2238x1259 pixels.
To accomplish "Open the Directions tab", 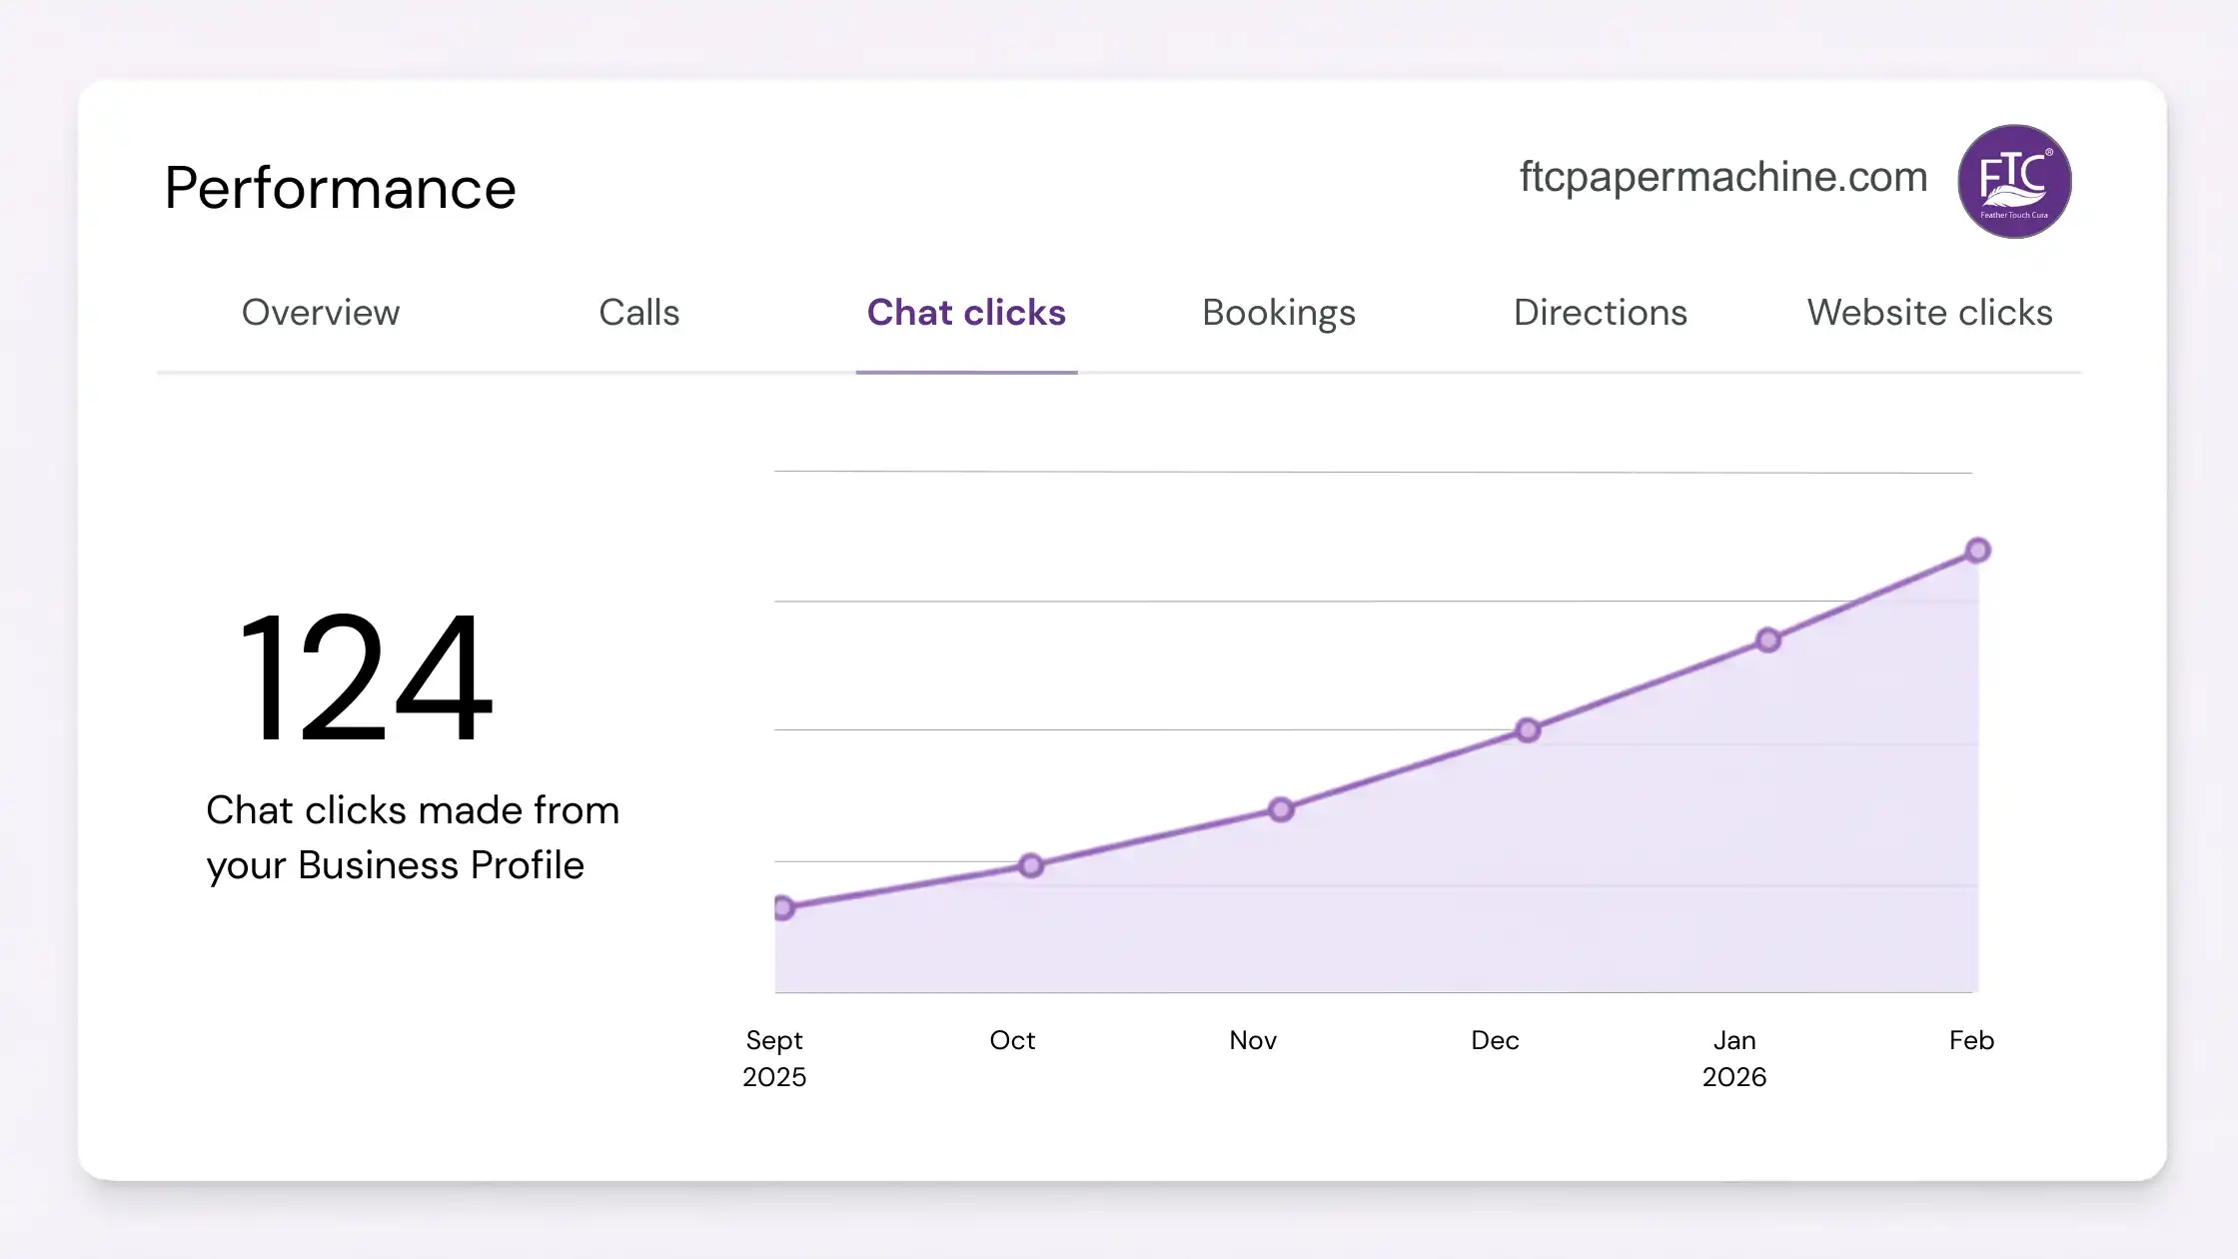I will [1599, 313].
